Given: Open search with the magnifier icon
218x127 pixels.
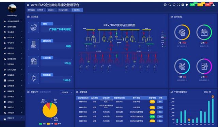Looking at the screenshot, I should coord(170,5).
